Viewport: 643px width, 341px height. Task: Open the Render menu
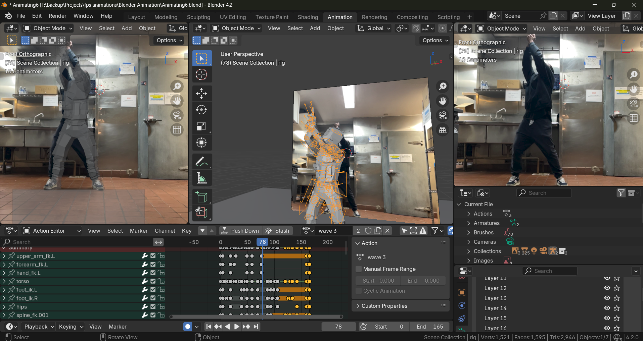coord(57,16)
